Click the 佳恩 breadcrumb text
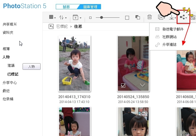The width and height of the screenshot is (196, 136). click(78, 26)
